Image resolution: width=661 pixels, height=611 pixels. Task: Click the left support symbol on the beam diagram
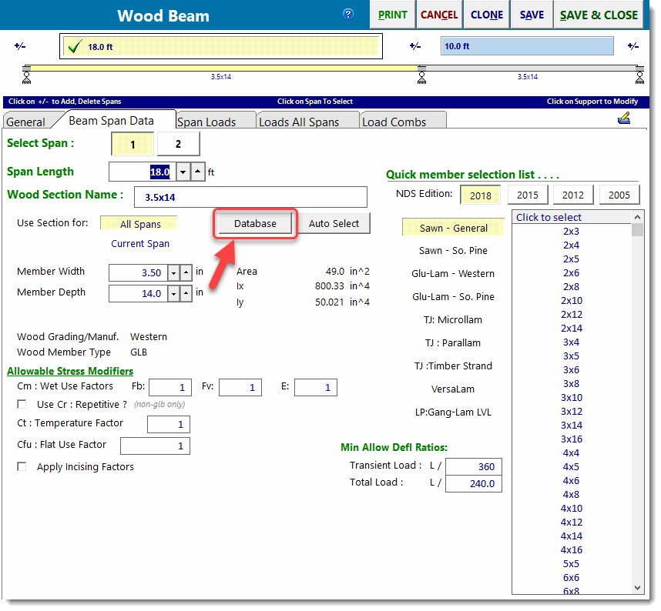point(25,77)
